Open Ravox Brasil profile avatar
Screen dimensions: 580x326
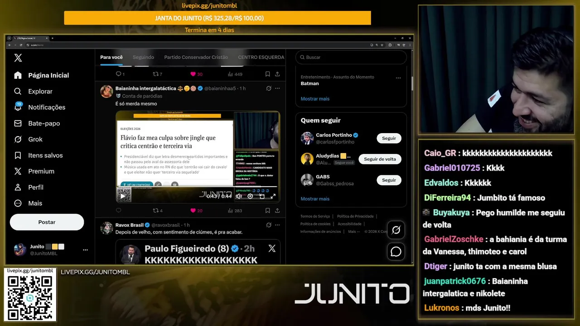coord(106,228)
